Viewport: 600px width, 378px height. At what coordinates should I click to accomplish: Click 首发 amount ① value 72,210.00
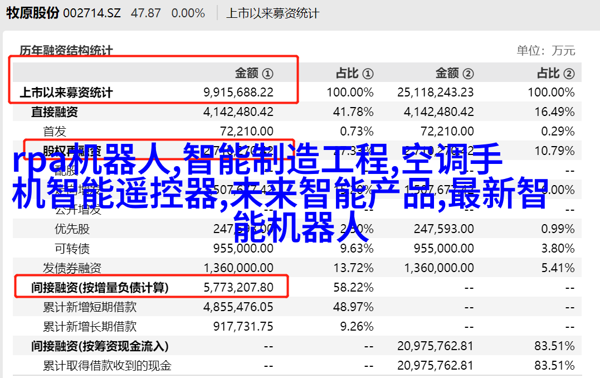(247, 132)
